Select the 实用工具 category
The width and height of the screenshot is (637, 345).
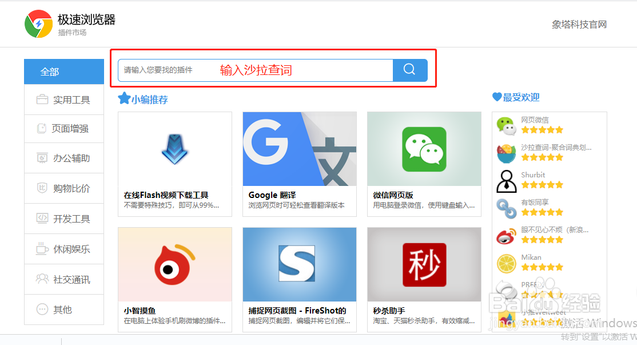(x=64, y=100)
